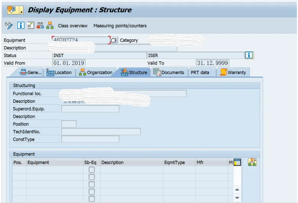This screenshot has height=203, width=298.
Task: Switch to the Documents tab
Action: [x=169, y=72]
